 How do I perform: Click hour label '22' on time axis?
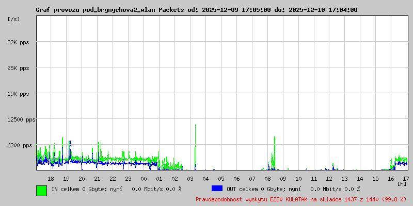[113, 179]
